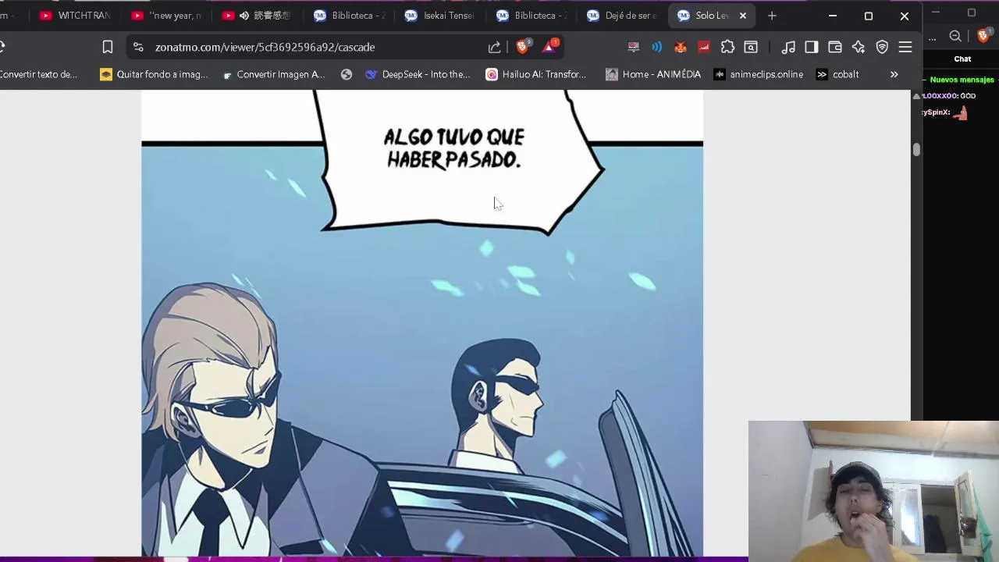
Task: Open the cobalt bookmark
Action: 837,74
